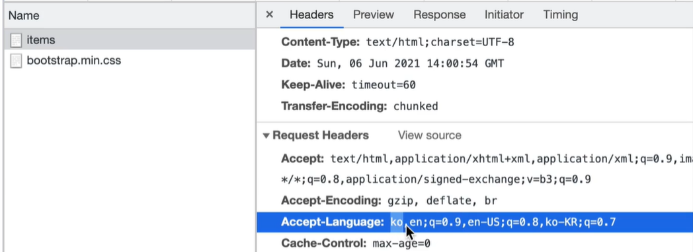
Task: Click View source for request headers
Action: [x=429, y=135]
